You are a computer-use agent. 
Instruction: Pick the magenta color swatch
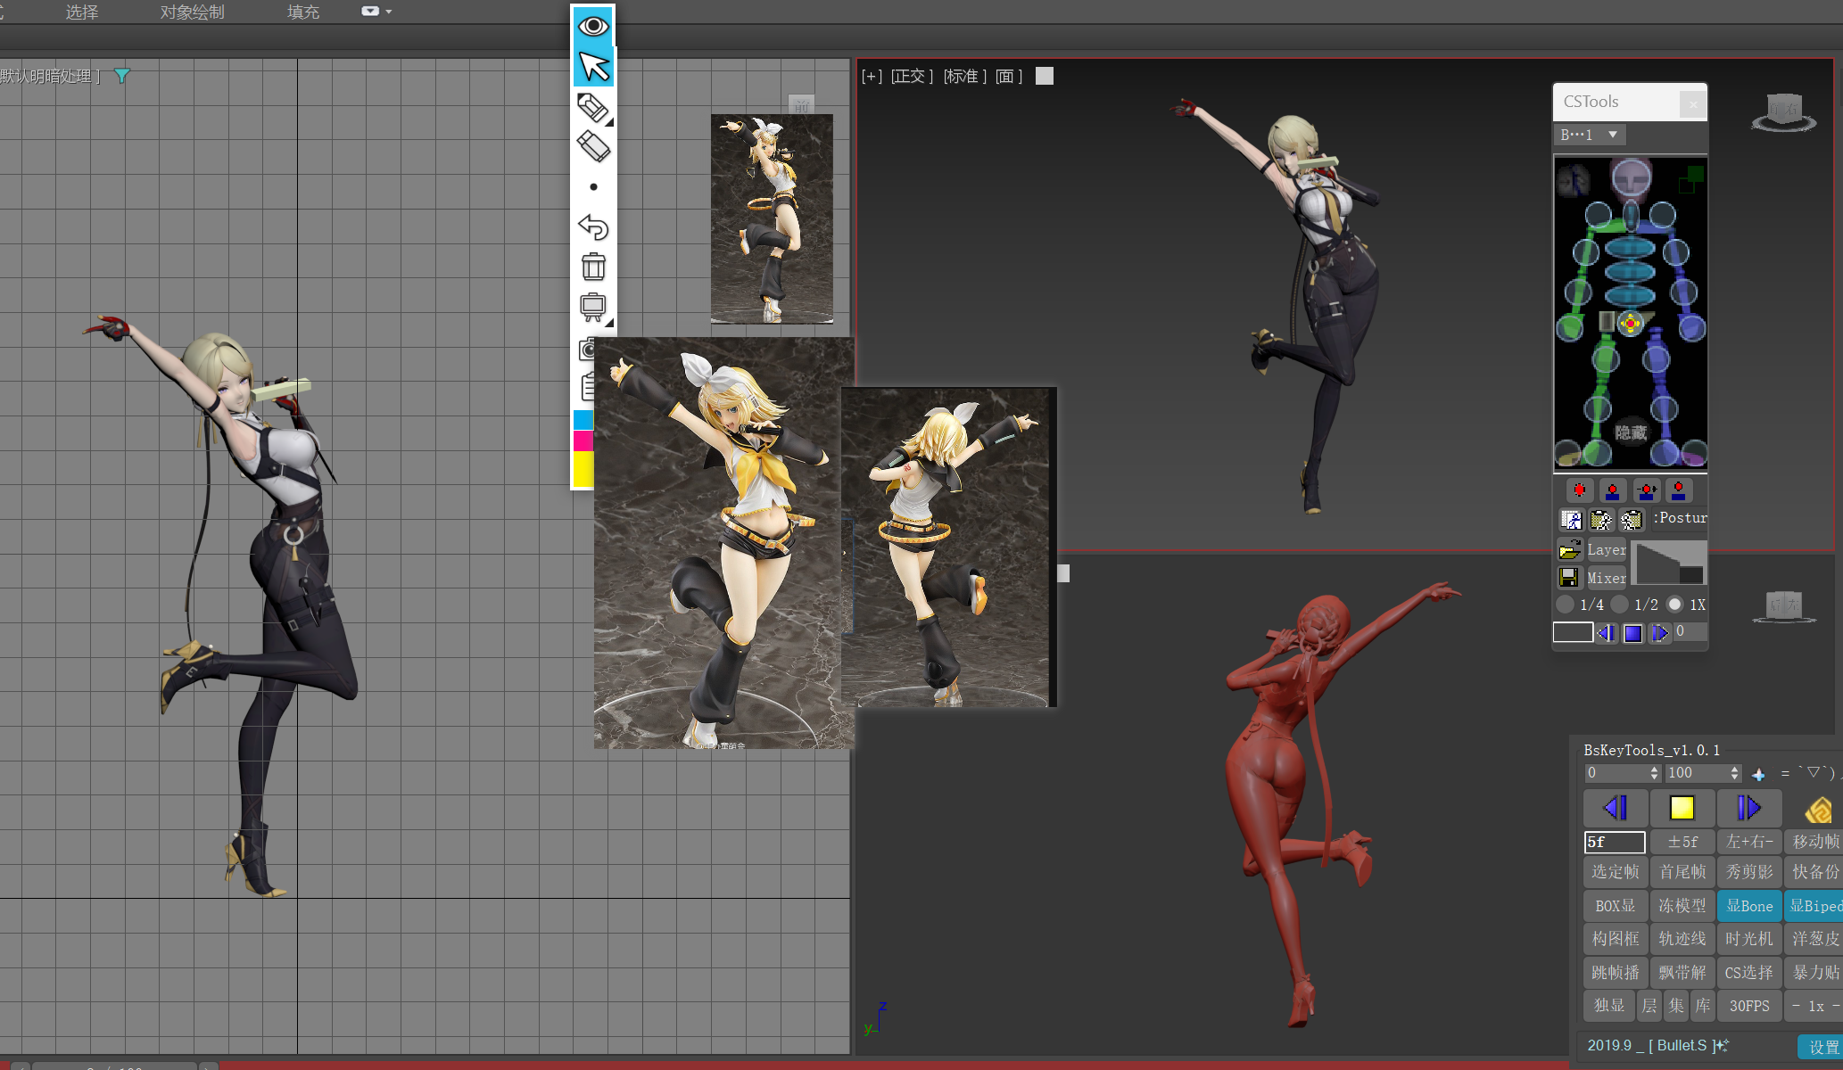click(583, 440)
